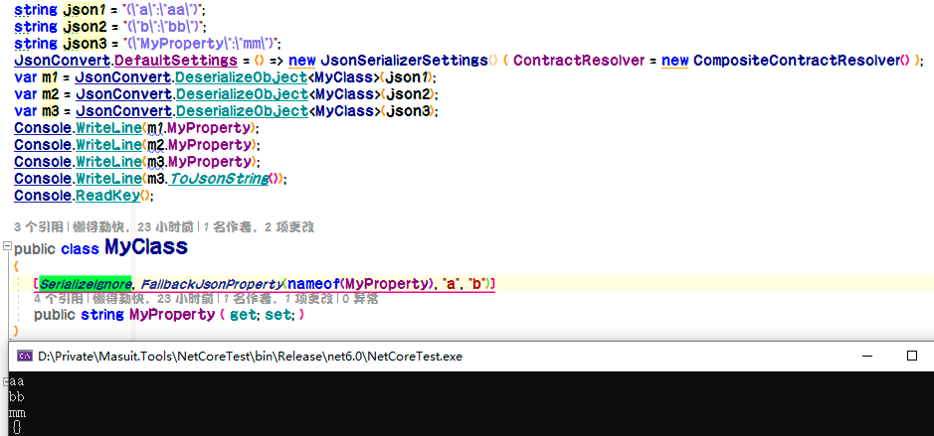This screenshot has height=436, width=934.
Task: Click the SerializeIgnore attribute
Action: point(86,284)
